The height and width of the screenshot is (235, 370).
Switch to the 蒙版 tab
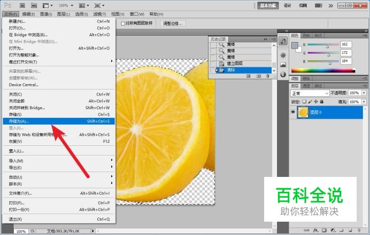(x=306, y=78)
